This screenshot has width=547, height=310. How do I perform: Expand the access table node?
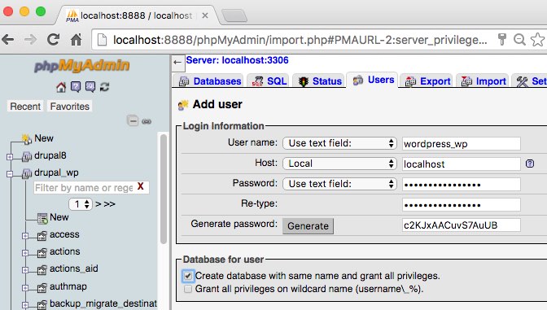click(x=25, y=236)
